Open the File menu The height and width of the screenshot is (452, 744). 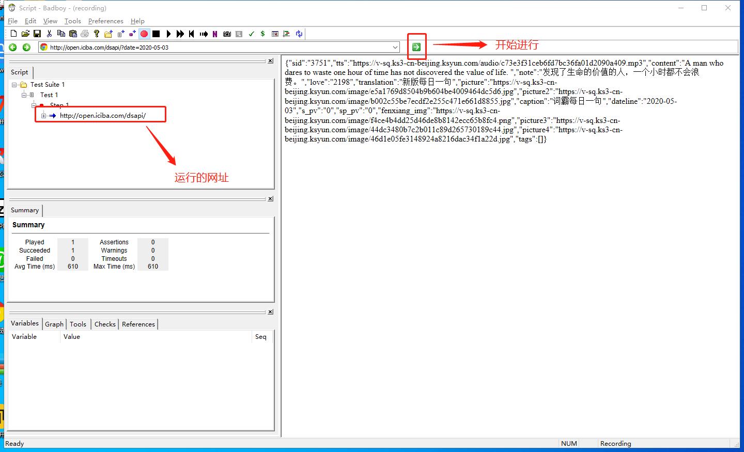pyautogui.click(x=13, y=21)
